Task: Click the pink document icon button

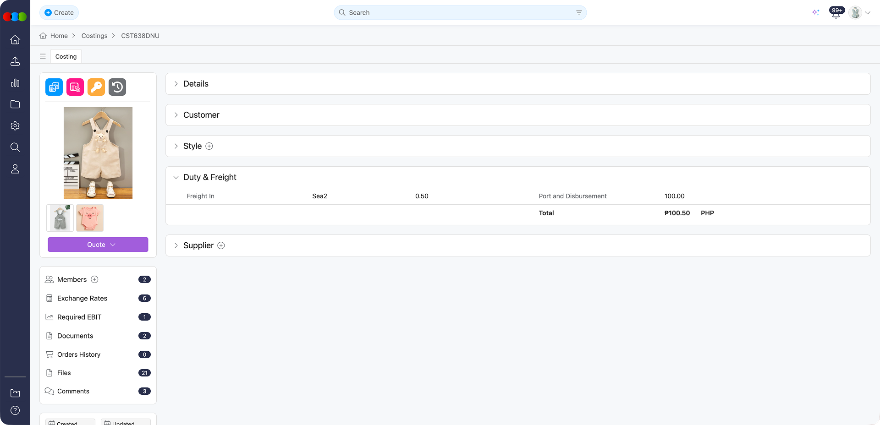Action: coord(75,87)
